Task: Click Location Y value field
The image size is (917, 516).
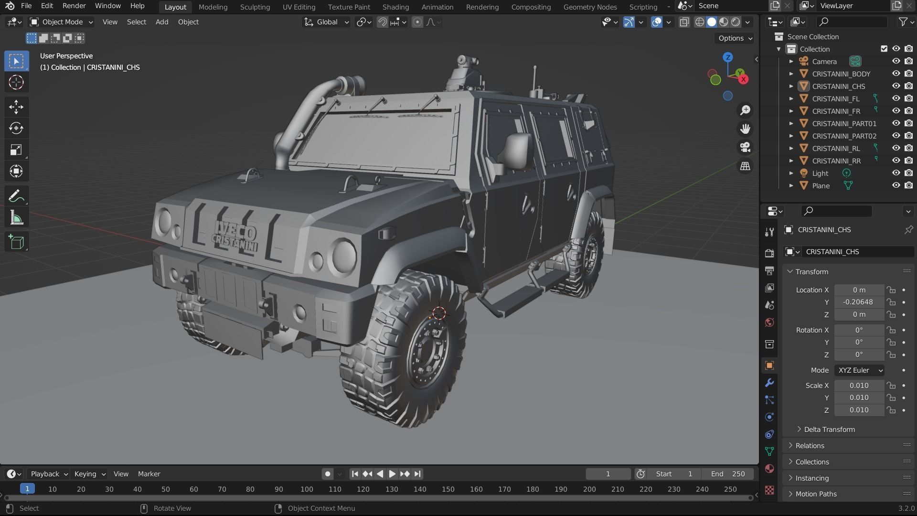Action: click(x=859, y=302)
